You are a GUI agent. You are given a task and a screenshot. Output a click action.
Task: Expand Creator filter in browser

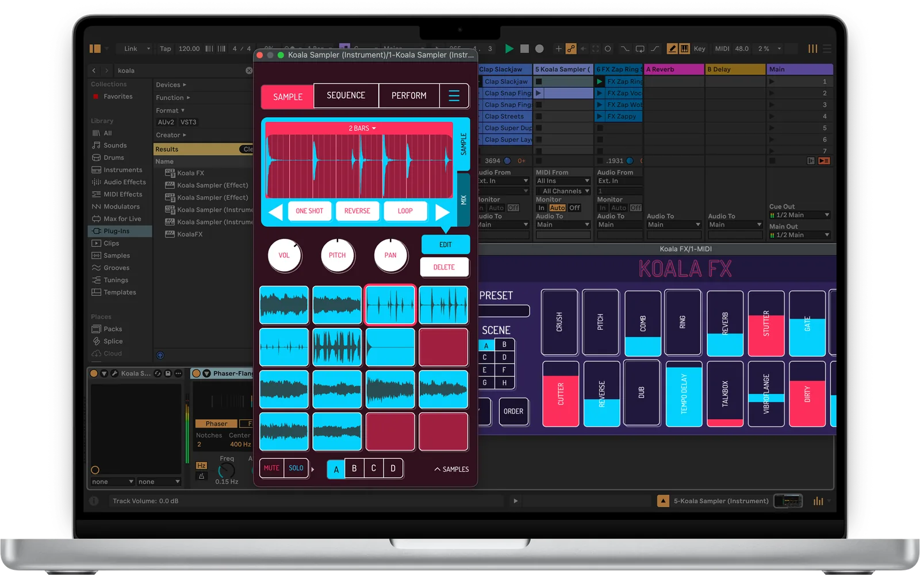click(171, 135)
